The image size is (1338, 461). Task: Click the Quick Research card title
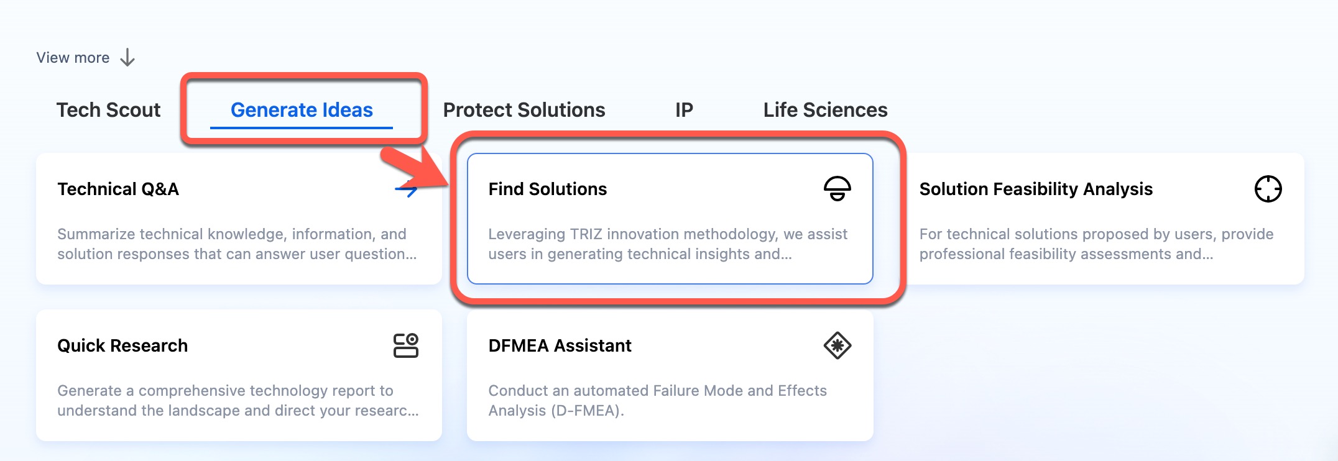(x=122, y=345)
